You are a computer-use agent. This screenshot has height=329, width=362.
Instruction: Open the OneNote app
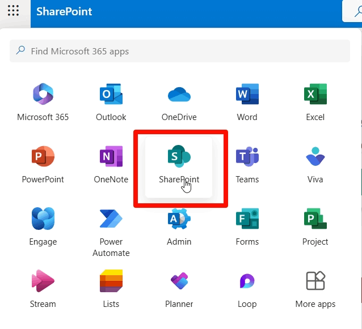coord(111,164)
